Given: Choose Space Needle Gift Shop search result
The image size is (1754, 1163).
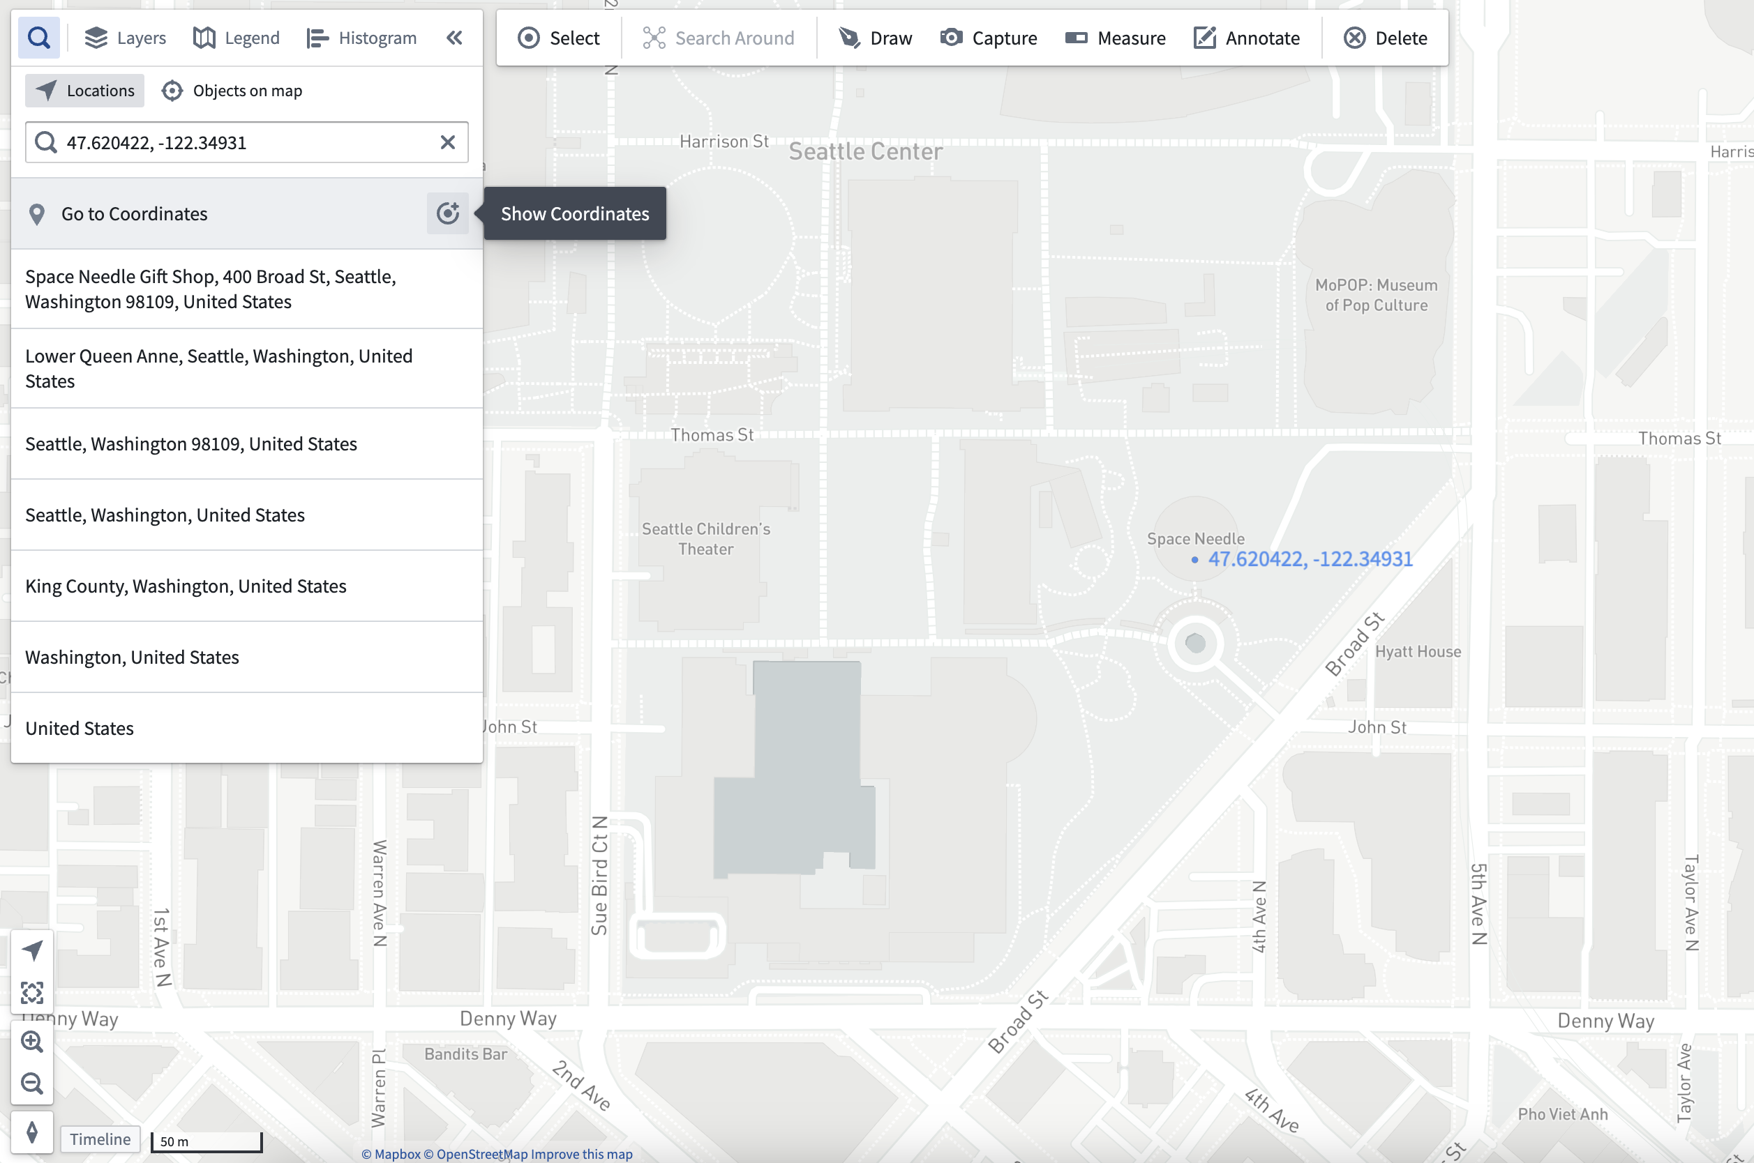Looking at the screenshot, I should 246,289.
